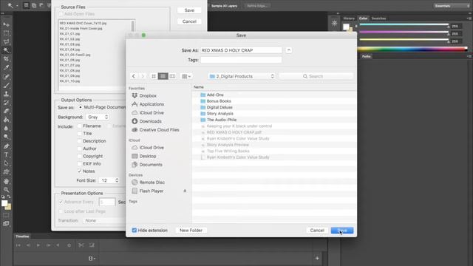
Task: Uncheck the Hide extension checkbox
Action: (x=135, y=230)
